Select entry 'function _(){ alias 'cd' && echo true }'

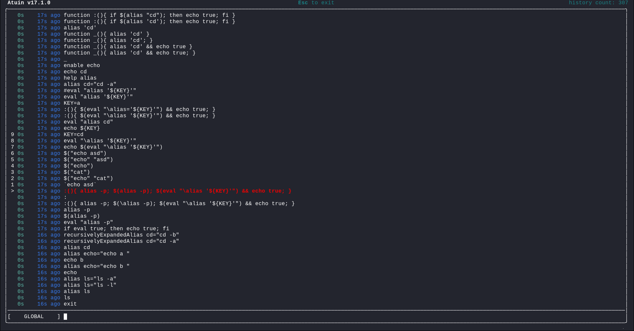128,47
